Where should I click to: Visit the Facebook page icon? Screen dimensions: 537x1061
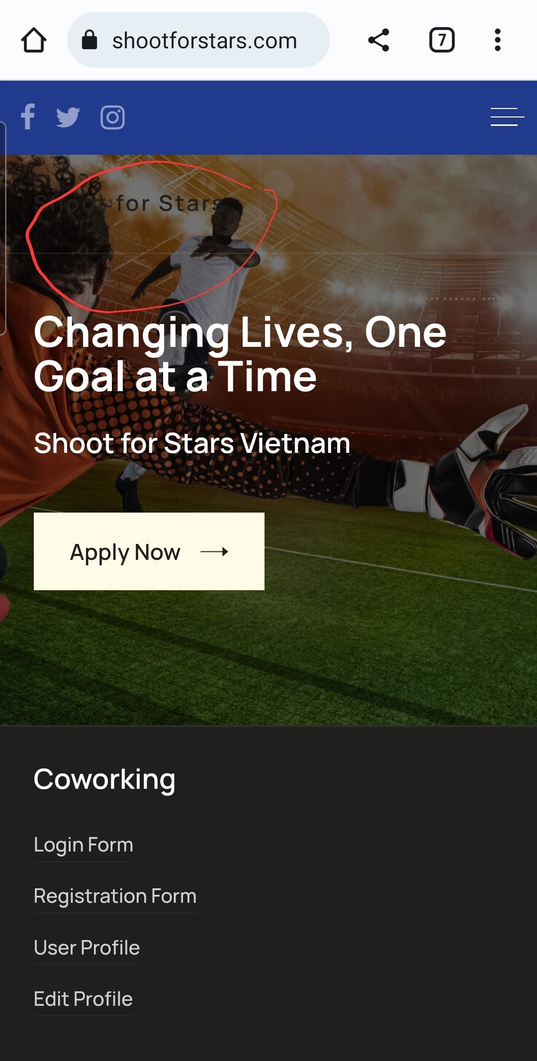point(28,117)
